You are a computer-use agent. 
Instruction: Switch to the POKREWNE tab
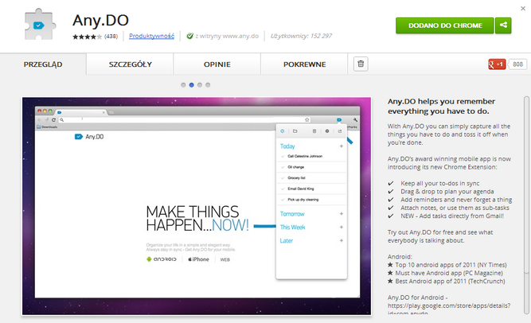[304, 64]
